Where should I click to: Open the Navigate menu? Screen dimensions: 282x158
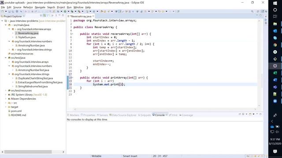[x=40, y=7]
